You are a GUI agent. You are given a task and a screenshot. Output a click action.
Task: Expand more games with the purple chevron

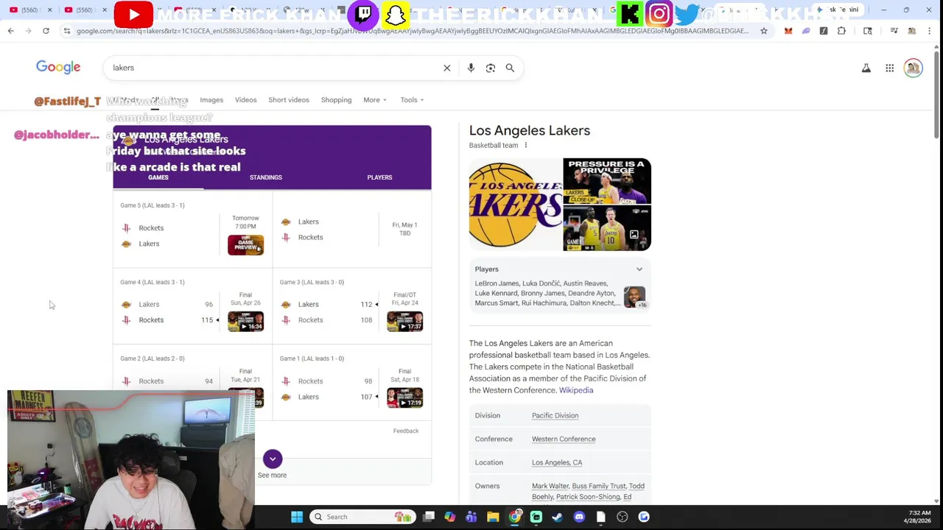[x=273, y=459]
